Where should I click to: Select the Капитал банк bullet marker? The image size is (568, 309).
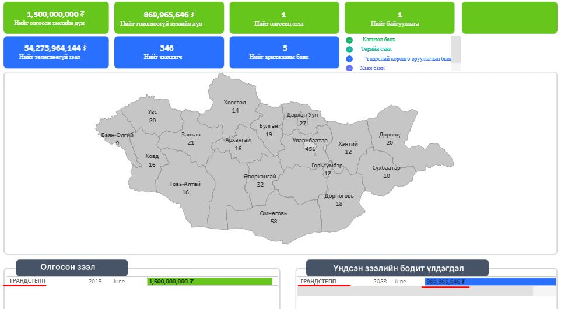tap(349, 40)
